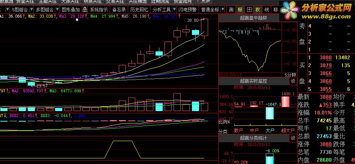Click the 散户 value 54.91
The height and width of the screenshot is (164, 355).
tap(240, 104)
